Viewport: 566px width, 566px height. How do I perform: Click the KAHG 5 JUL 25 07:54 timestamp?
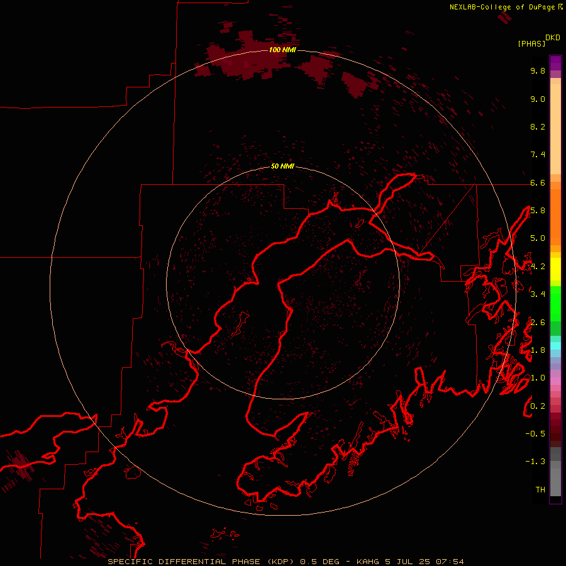click(410, 562)
